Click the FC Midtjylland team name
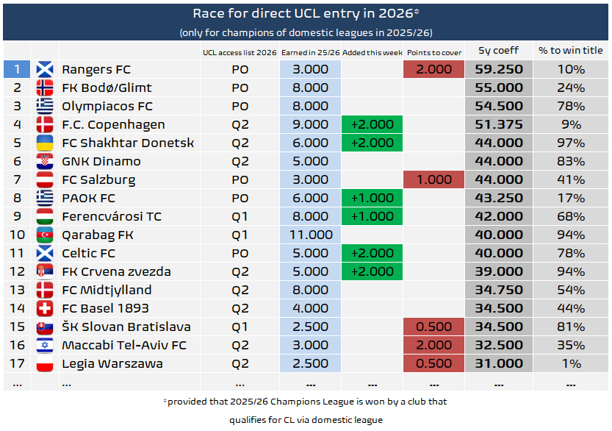The height and width of the screenshot is (431, 612). 107,290
